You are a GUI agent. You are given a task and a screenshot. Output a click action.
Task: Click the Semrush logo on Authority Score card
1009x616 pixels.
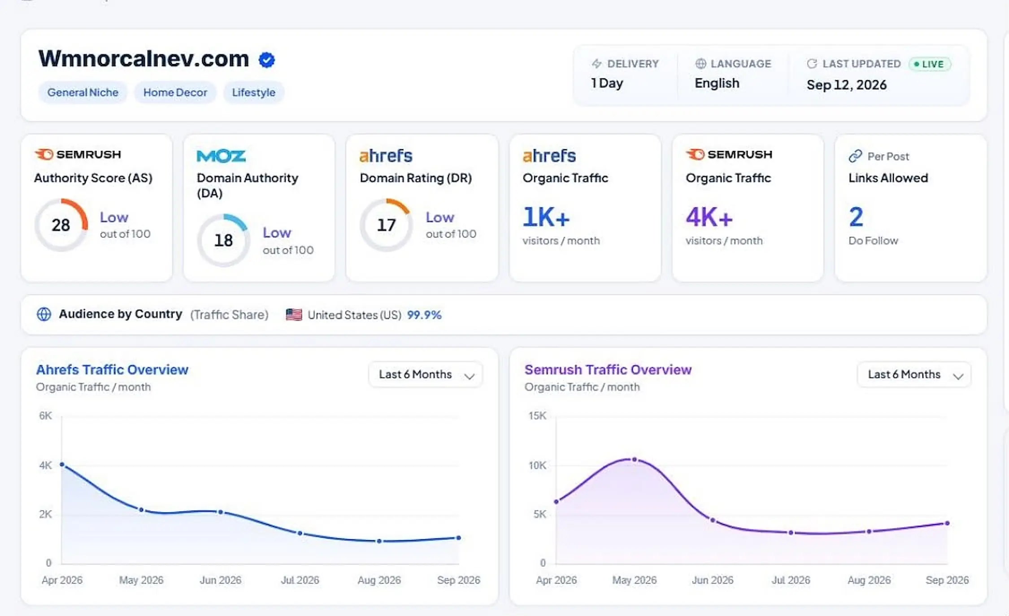pyautogui.click(x=78, y=154)
